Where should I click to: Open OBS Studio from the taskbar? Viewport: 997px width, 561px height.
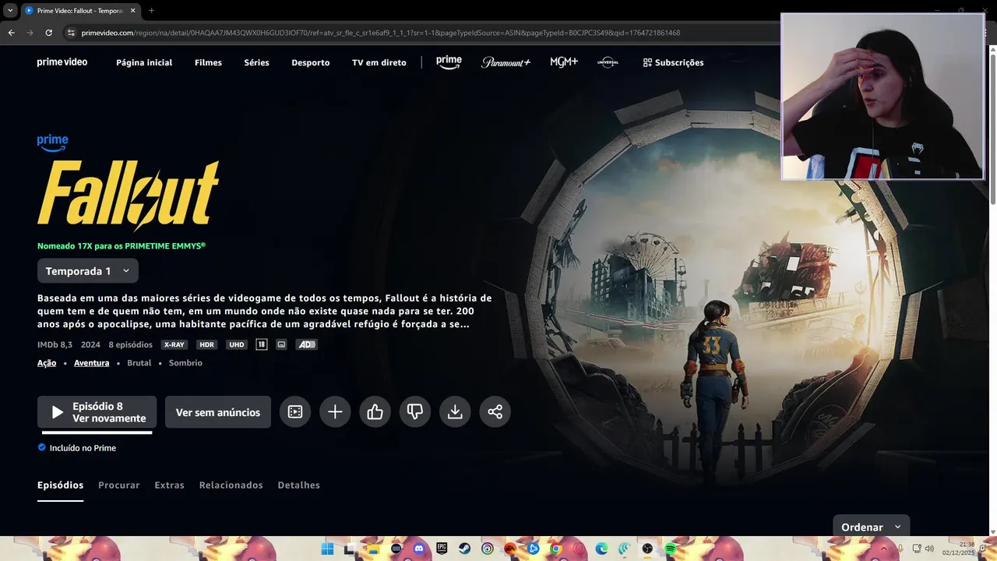pyautogui.click(x=647, y=549)
